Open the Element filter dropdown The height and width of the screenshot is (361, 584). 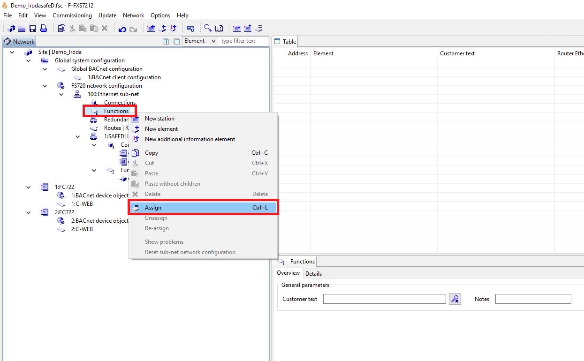213,41
